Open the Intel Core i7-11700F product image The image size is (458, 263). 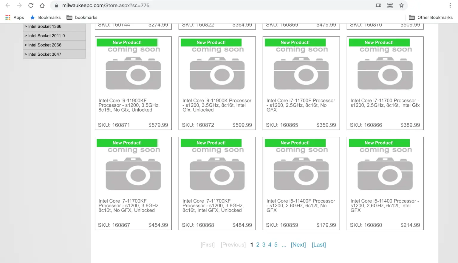pyautogui.click(x=301, y=68)
